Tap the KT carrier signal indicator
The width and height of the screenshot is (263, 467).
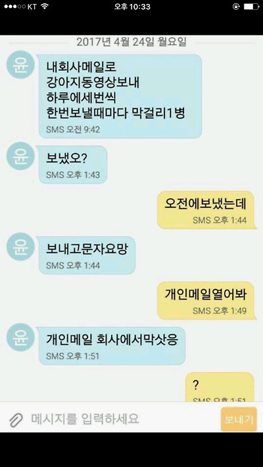[x=20, y=7]
